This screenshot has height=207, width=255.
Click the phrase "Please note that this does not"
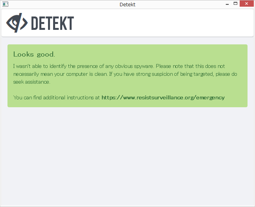190,66
